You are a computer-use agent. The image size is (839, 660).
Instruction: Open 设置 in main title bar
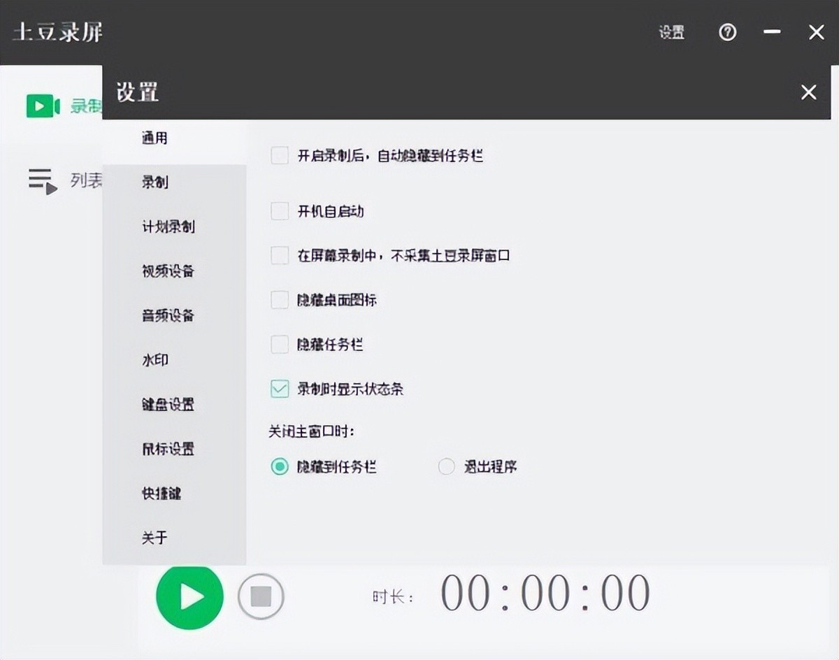tap(671, 32)
